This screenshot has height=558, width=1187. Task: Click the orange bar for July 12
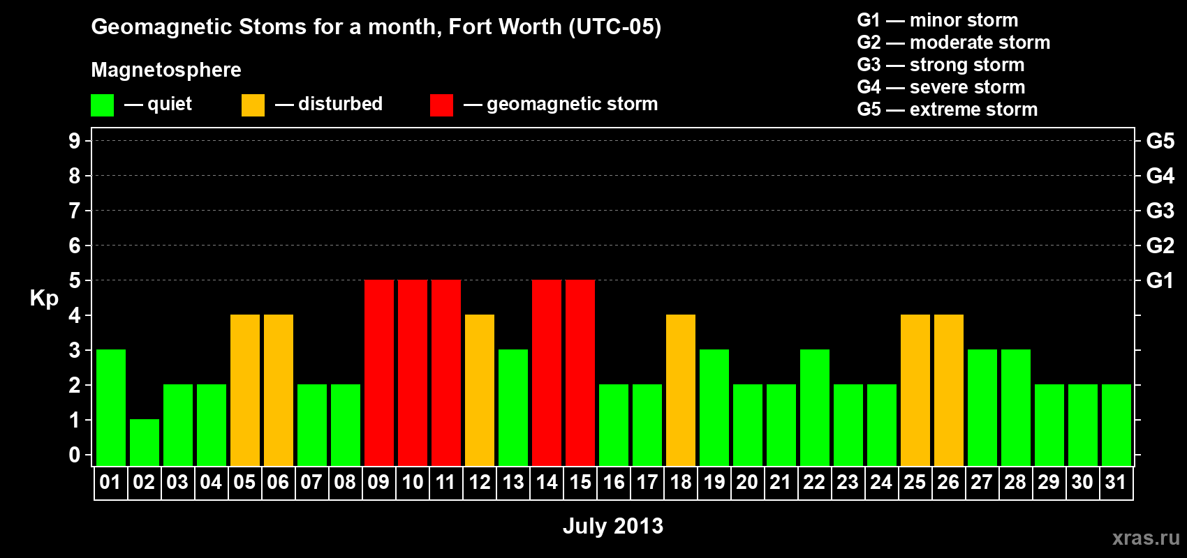[x=480, y=390]
